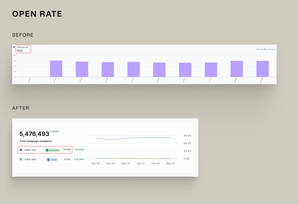The width and height of the screenshot is (298, 204).
Task: Click the red-highlighted Open rate row
Action: (x=45, y=150)
